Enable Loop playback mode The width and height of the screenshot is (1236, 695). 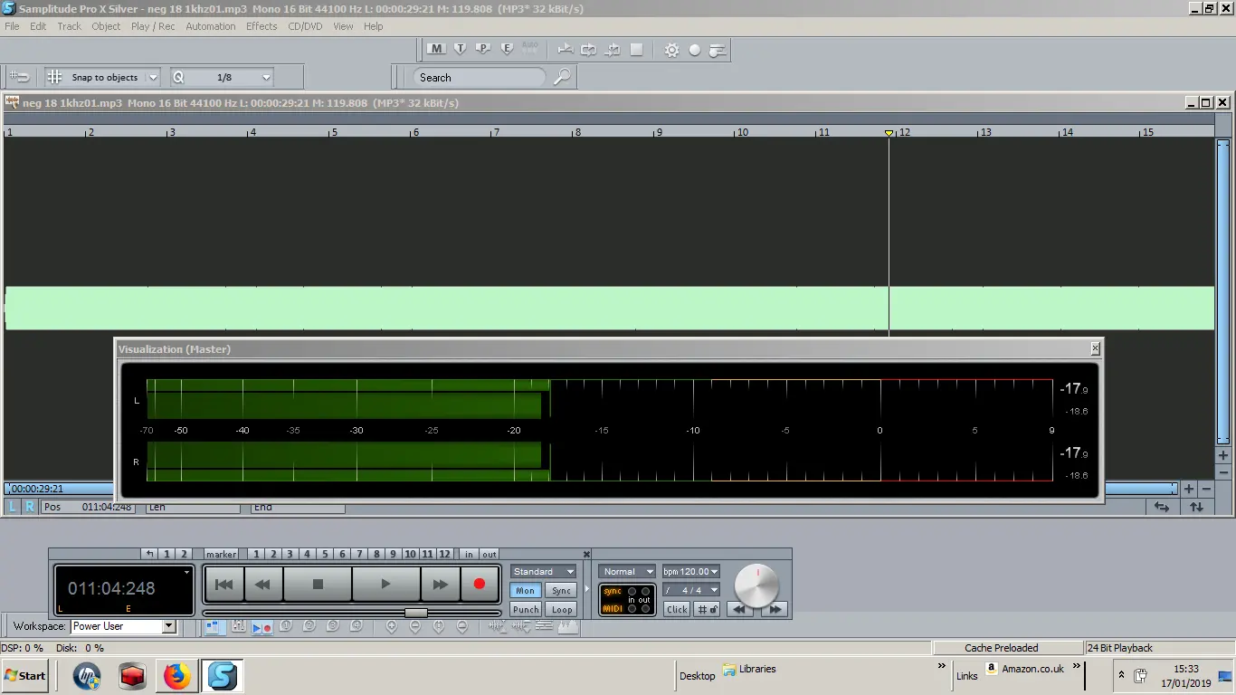(x=562, y=610)
